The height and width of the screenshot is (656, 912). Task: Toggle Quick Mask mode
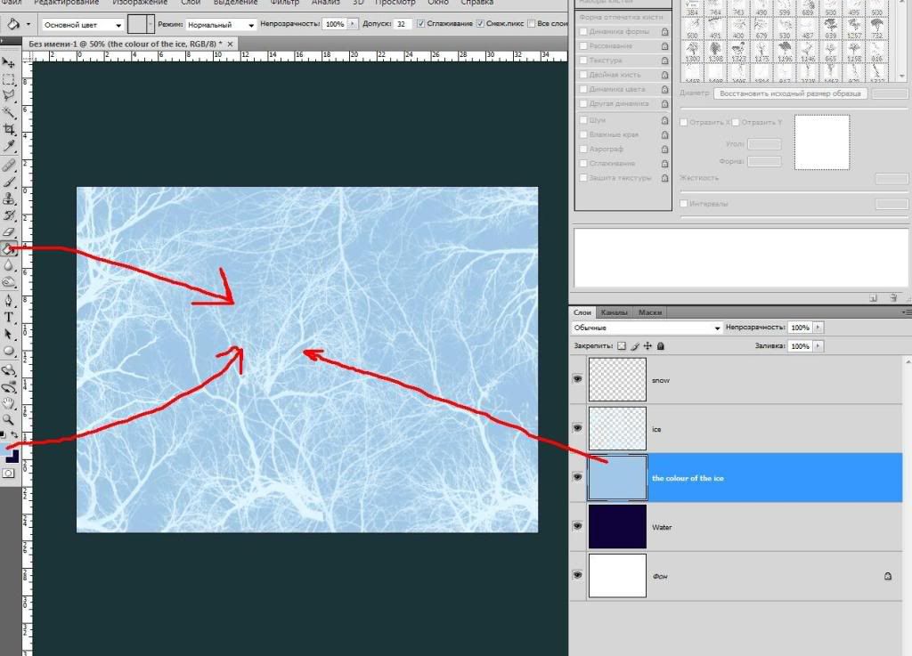[8, 474]
